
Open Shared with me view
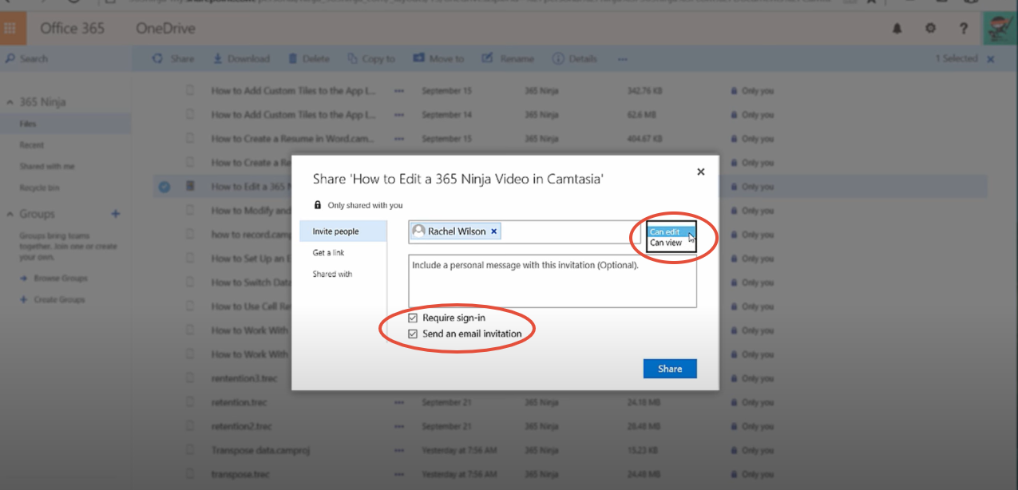click(x=47, y=167)
